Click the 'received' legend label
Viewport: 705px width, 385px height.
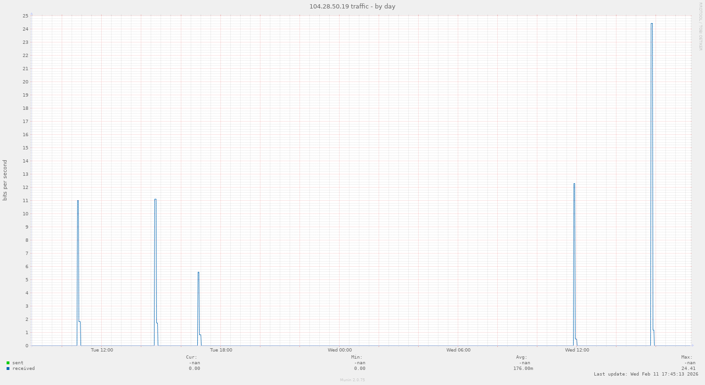[24, 369]
